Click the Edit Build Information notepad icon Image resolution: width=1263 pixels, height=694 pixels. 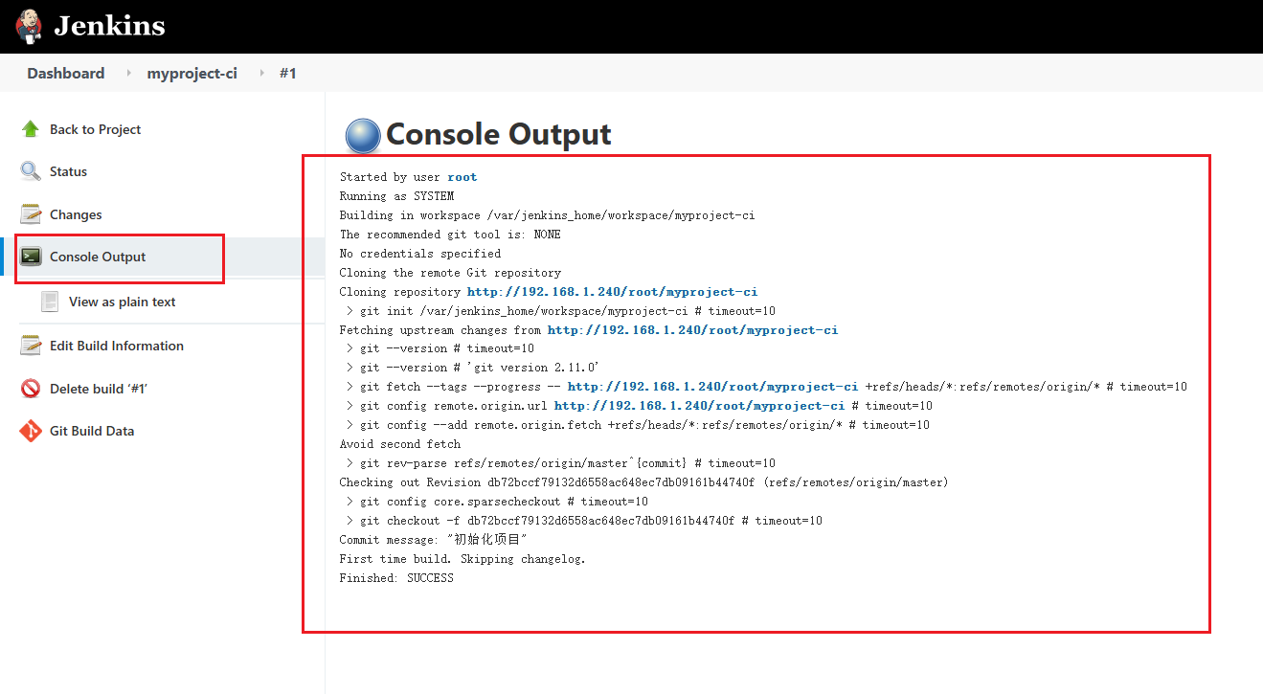pos(31,346)
